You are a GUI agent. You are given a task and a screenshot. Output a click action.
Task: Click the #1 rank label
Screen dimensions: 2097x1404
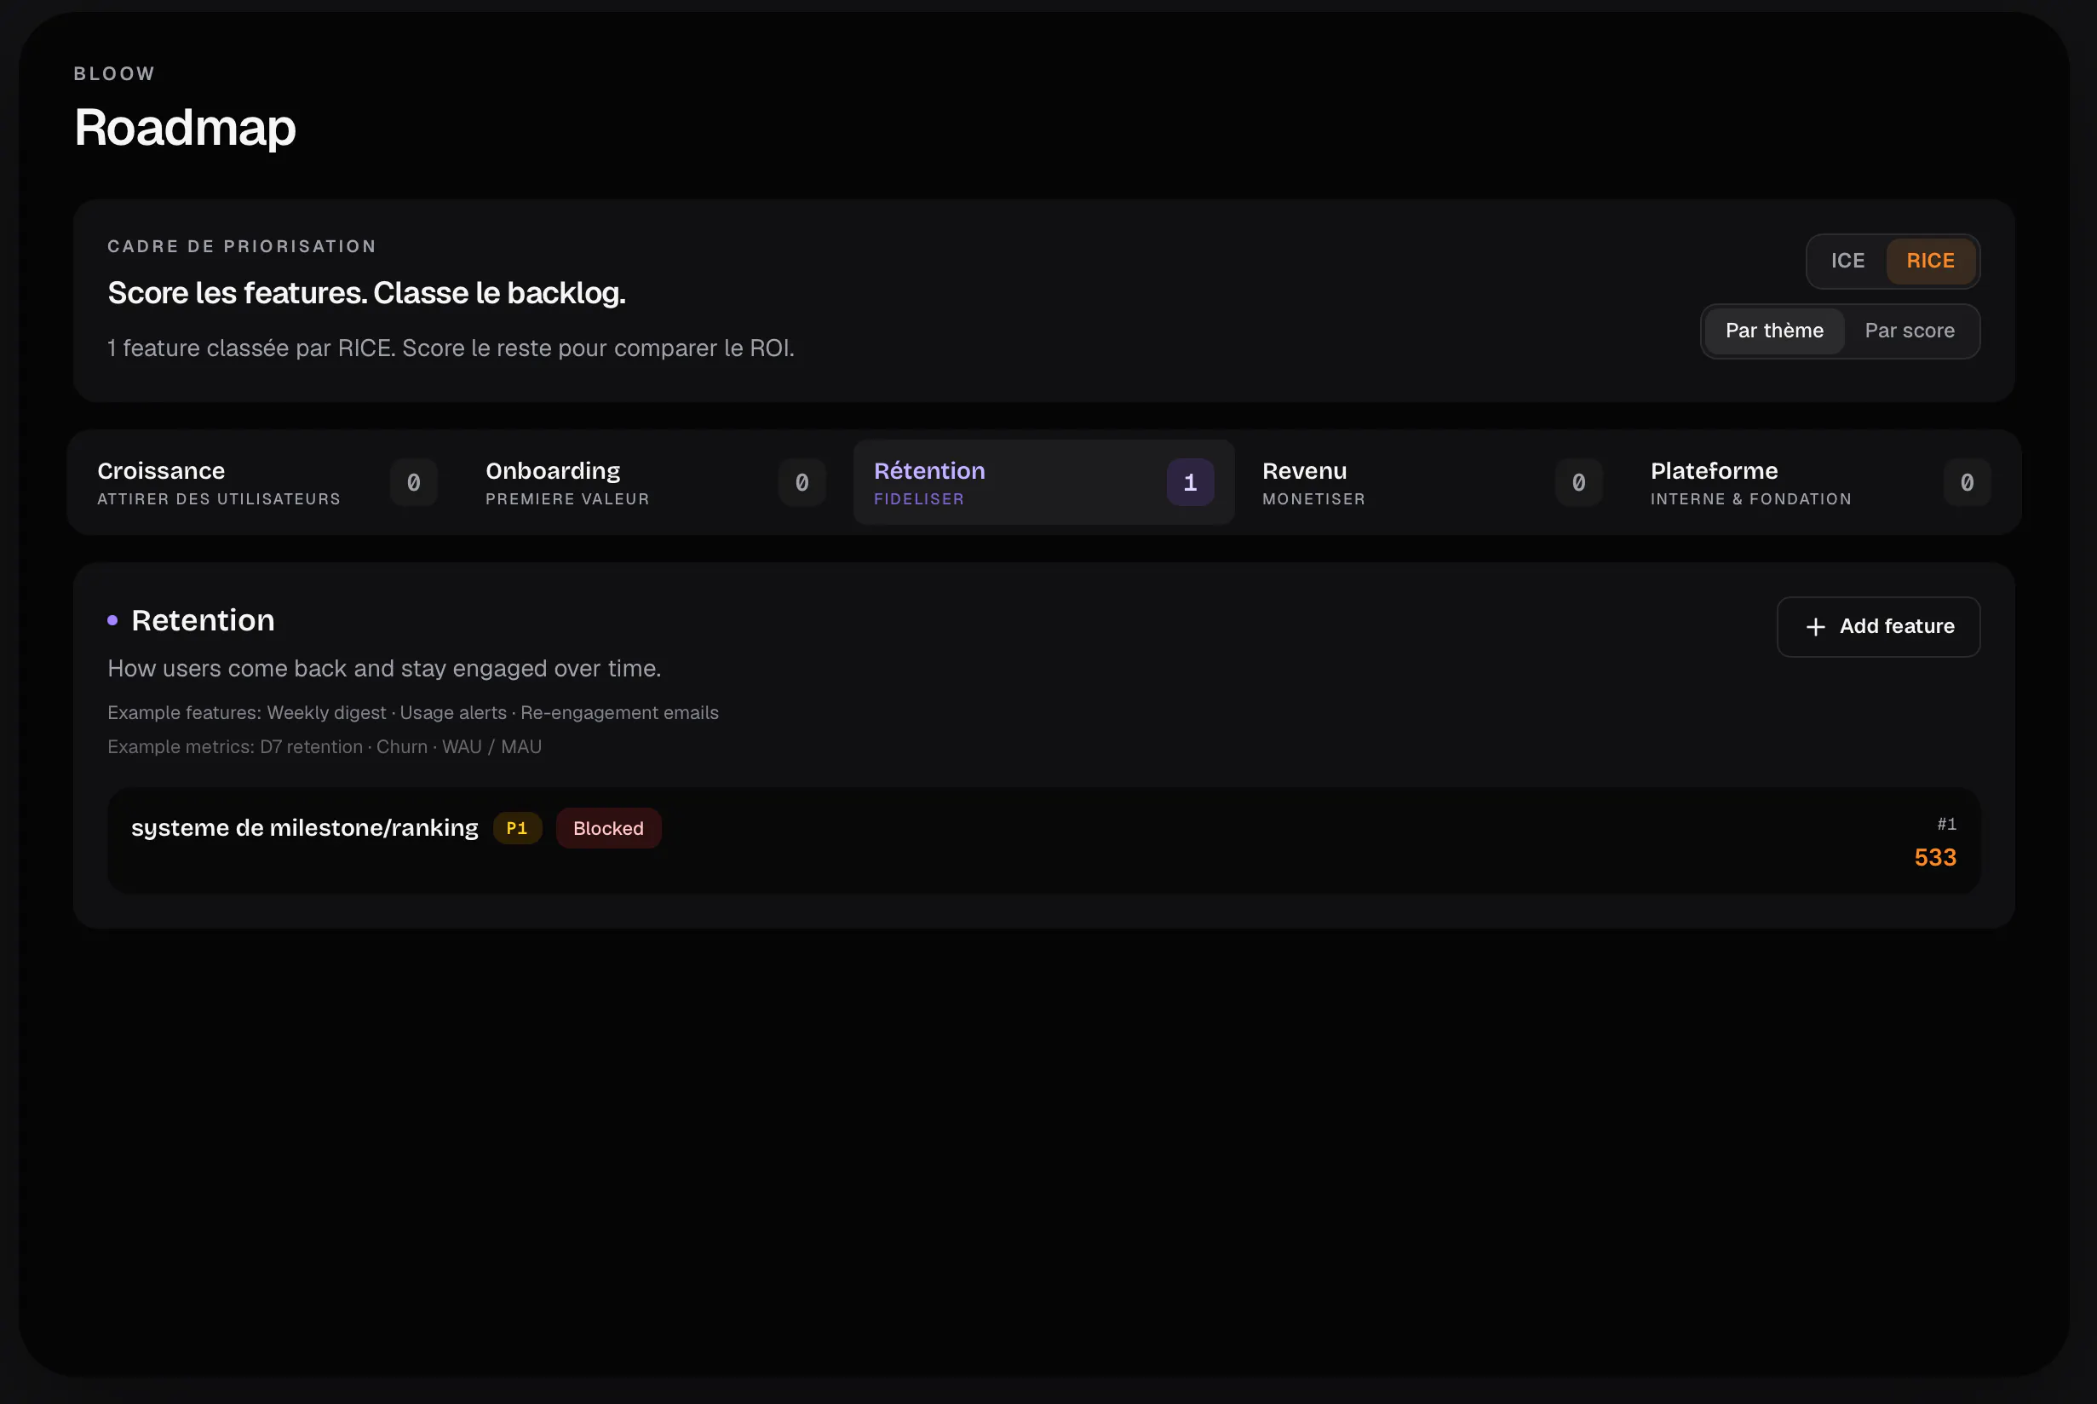tap(1946, 824)
